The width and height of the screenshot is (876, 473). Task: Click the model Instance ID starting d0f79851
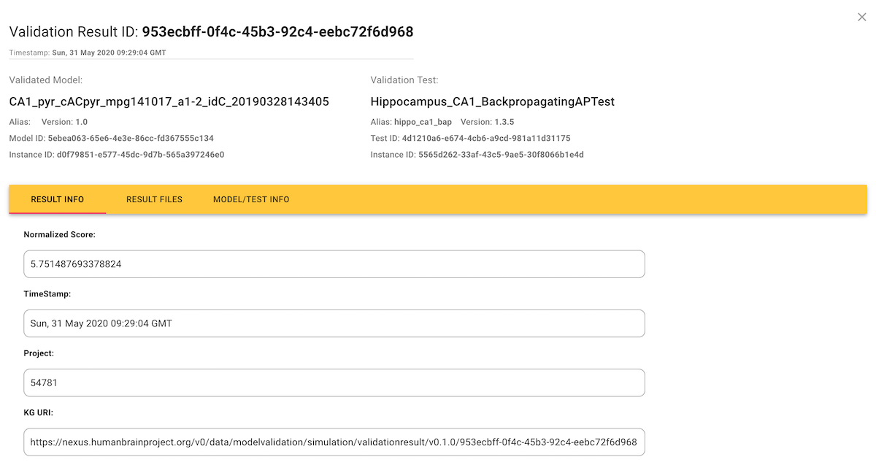[x=136, y=155]
